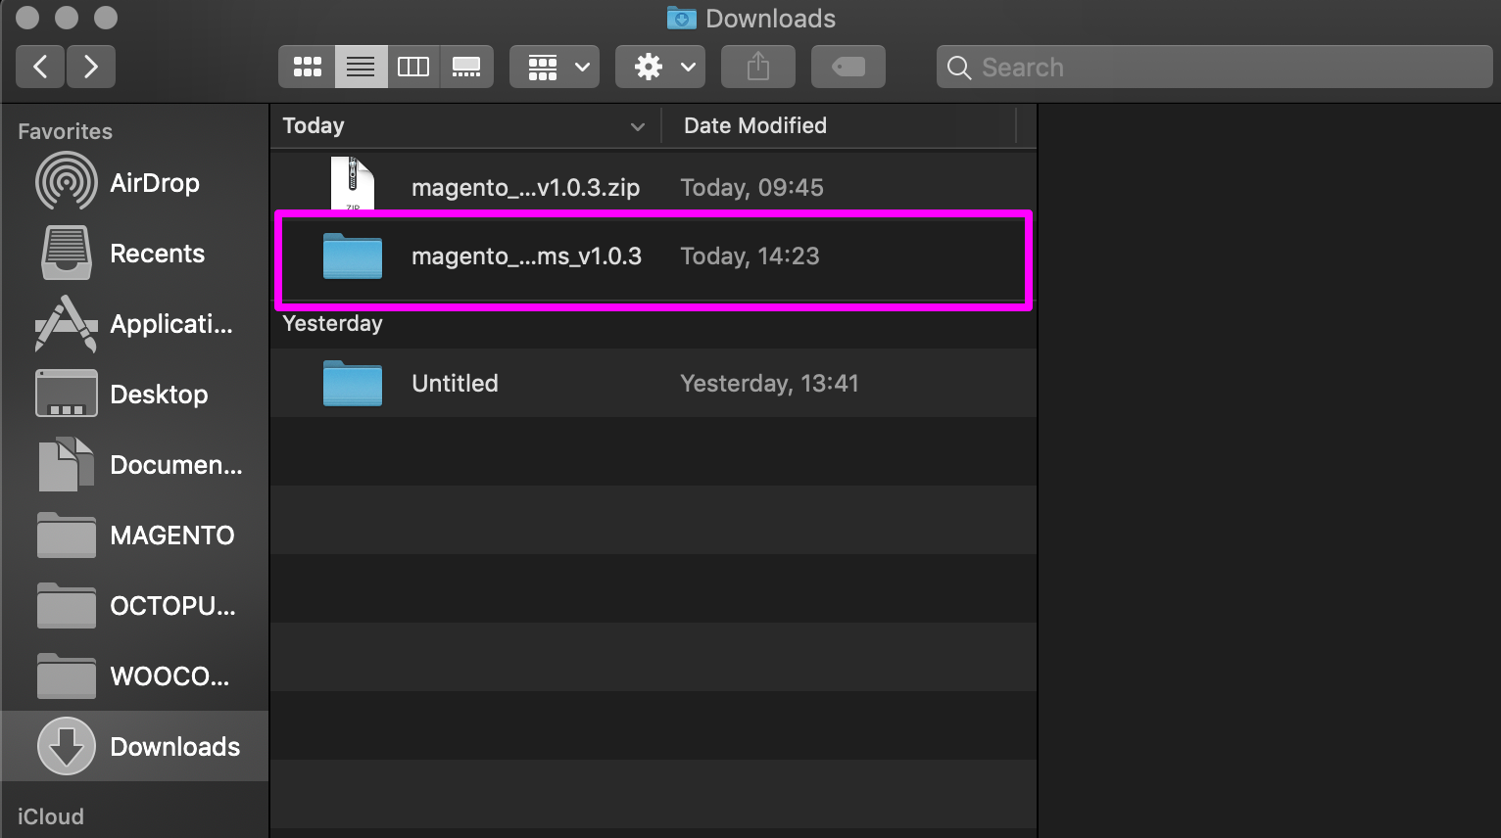
Task: Sort by Date Modified column
Action: (754, 125)
